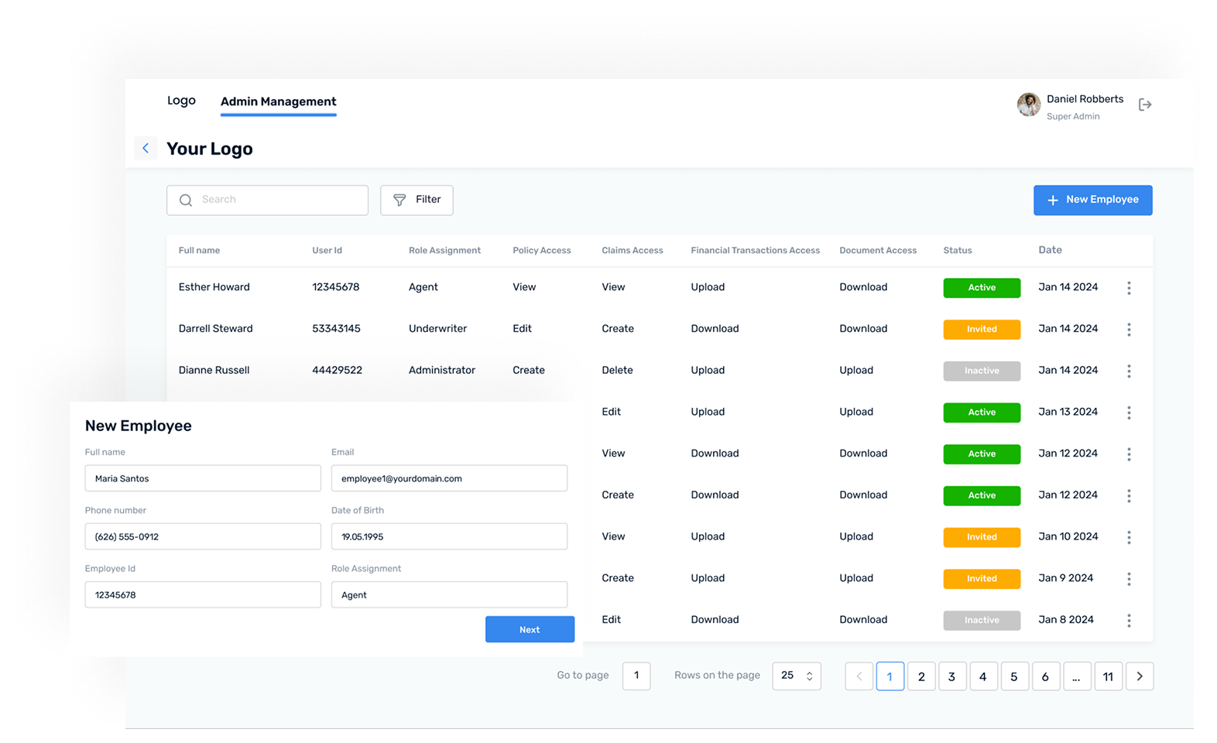
Task: Click Underwriter role cell
Action: click(x=437, y=329)
